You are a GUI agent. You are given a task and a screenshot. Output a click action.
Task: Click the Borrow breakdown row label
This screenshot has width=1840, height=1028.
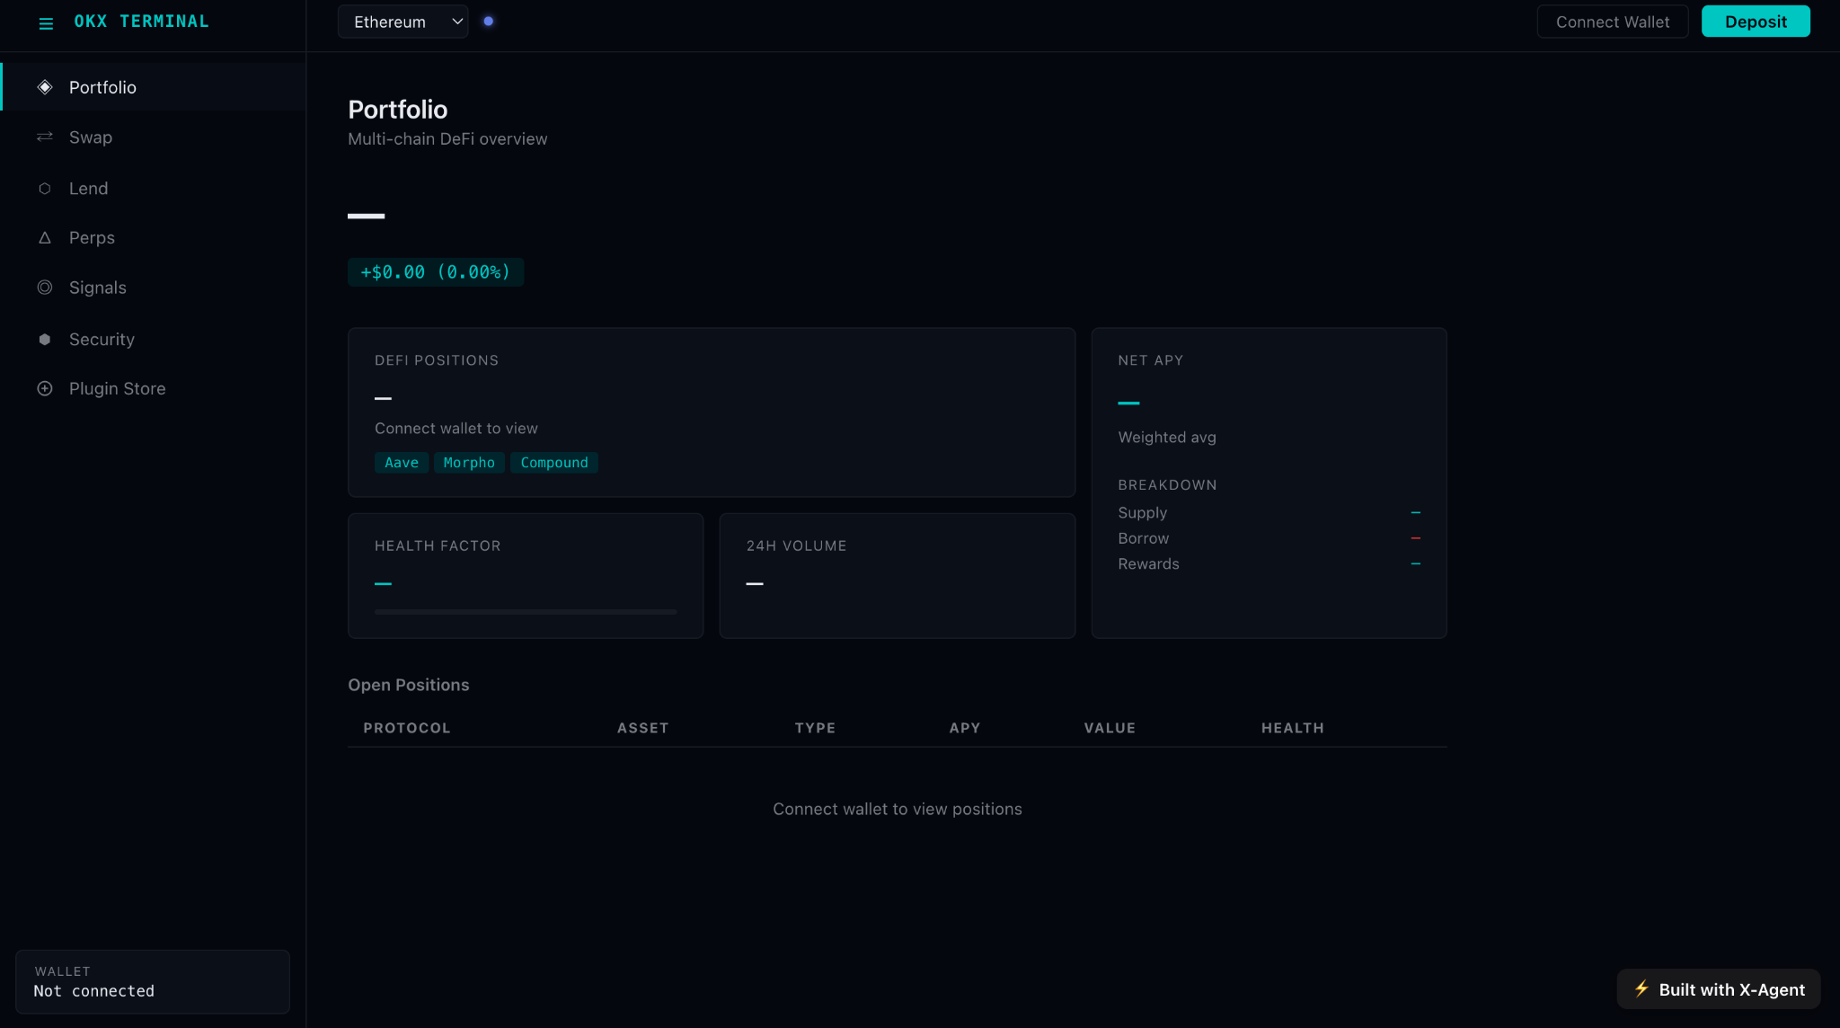click(1144, 538)
